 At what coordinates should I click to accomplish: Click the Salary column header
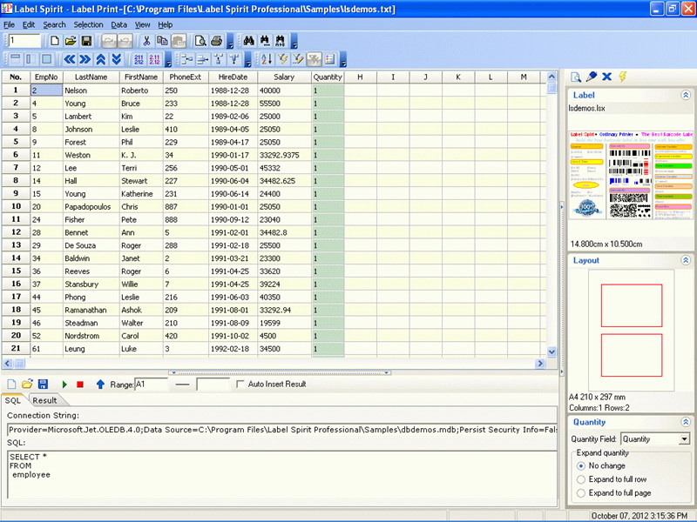[283, 77]
